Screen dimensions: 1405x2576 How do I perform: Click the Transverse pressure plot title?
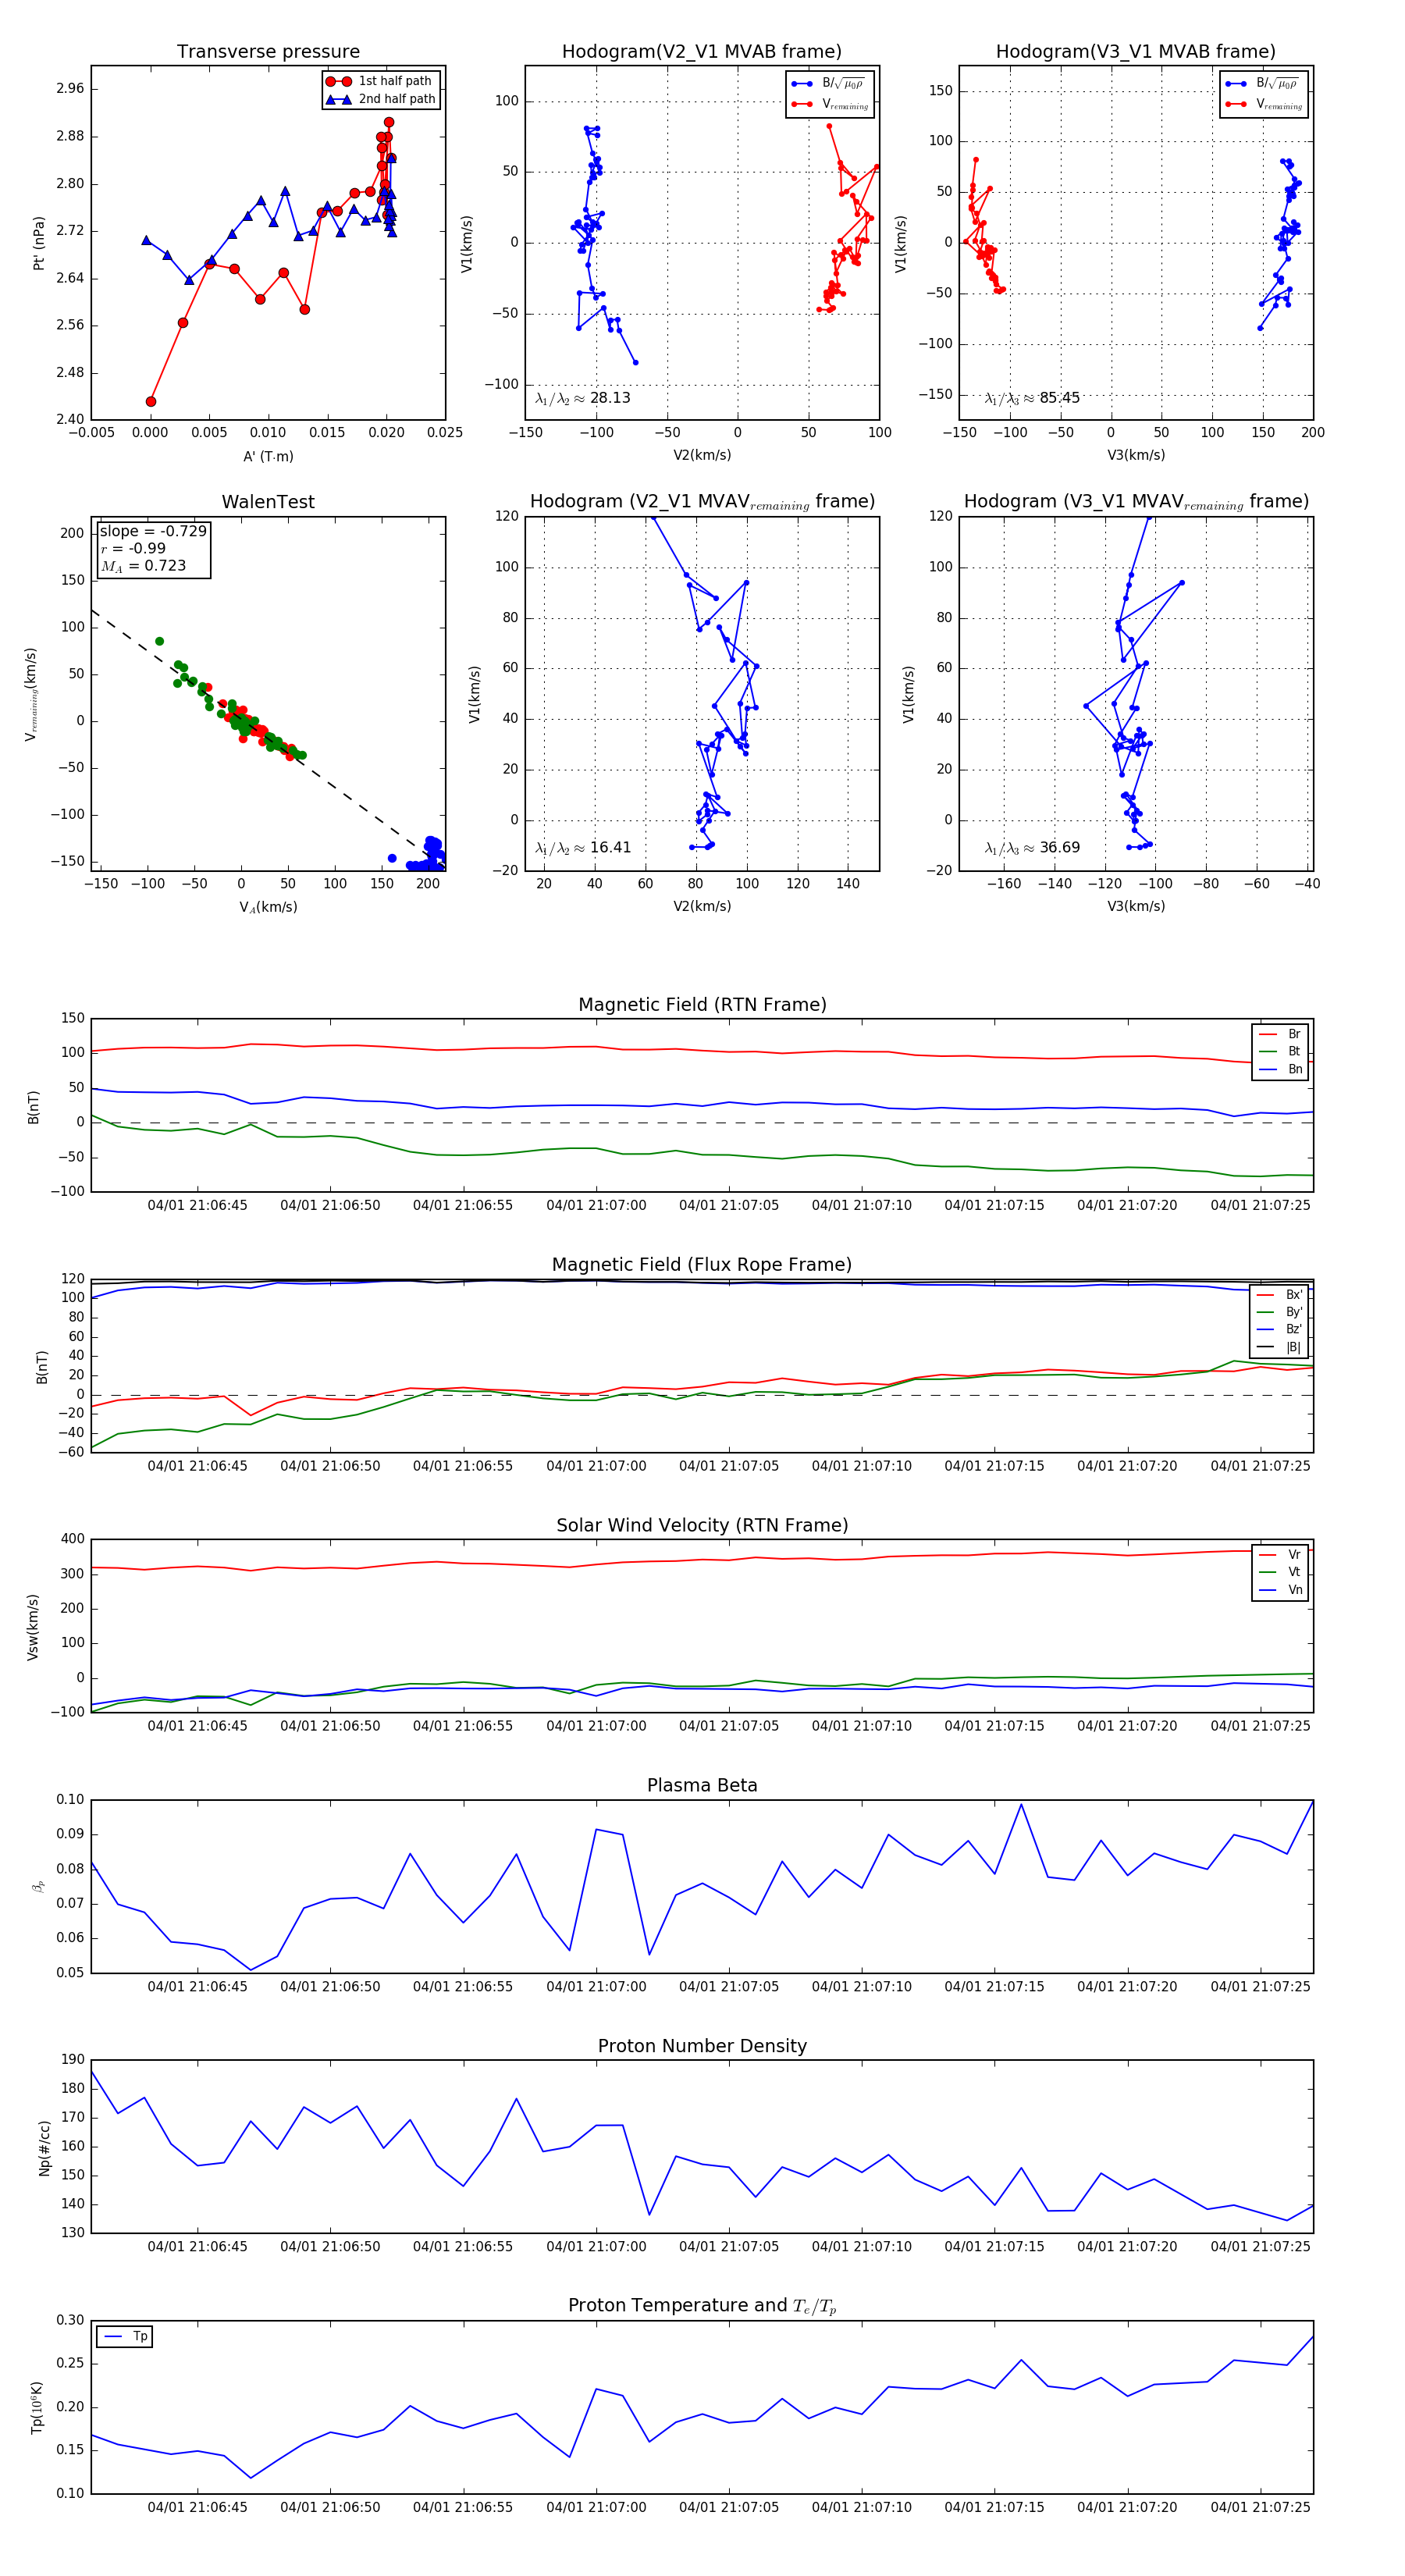[268, 52]
